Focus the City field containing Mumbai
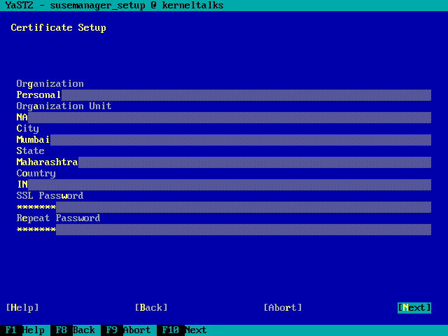Image resolution: width=448 pixels, height=336 pixels. pos(224,140)
